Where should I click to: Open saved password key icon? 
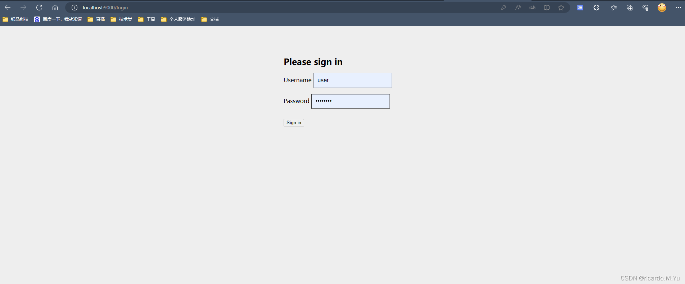click(x=504, y=8)
